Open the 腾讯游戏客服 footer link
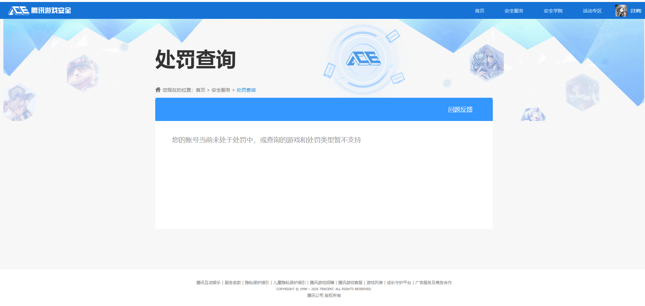This screenshot has height=306, width=645. (351, 283)
